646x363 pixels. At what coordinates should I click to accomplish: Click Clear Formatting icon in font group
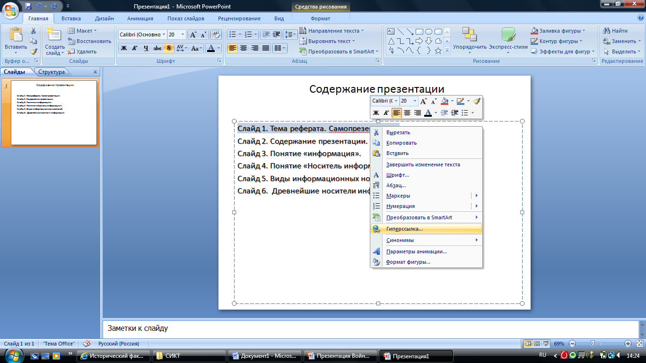pos(217,35)
